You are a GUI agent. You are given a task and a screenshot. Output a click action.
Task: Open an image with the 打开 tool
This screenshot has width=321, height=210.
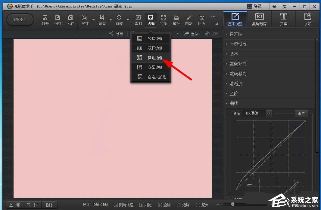[45, 19]
